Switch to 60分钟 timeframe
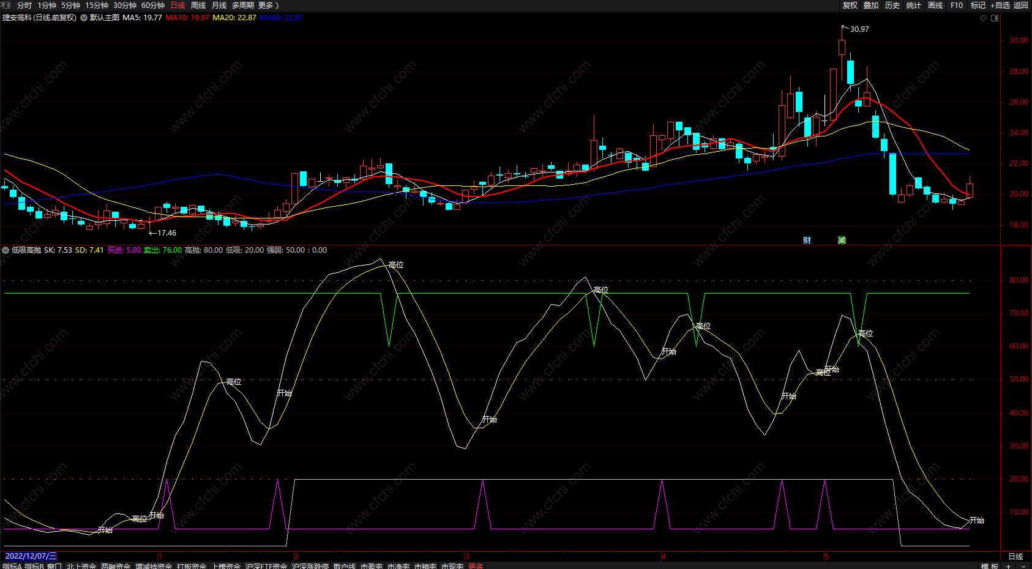Screen dimensions: 1032x569 pos(153,6)
